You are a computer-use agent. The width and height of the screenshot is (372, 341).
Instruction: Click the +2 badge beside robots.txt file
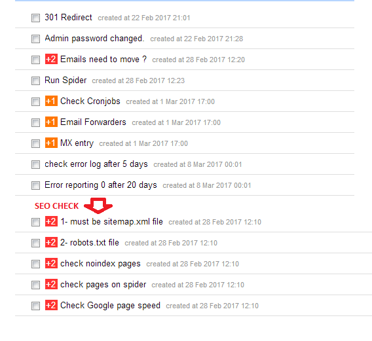[51, 242]
